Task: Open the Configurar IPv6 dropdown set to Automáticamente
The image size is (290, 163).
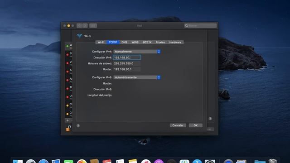Action: 137,77
